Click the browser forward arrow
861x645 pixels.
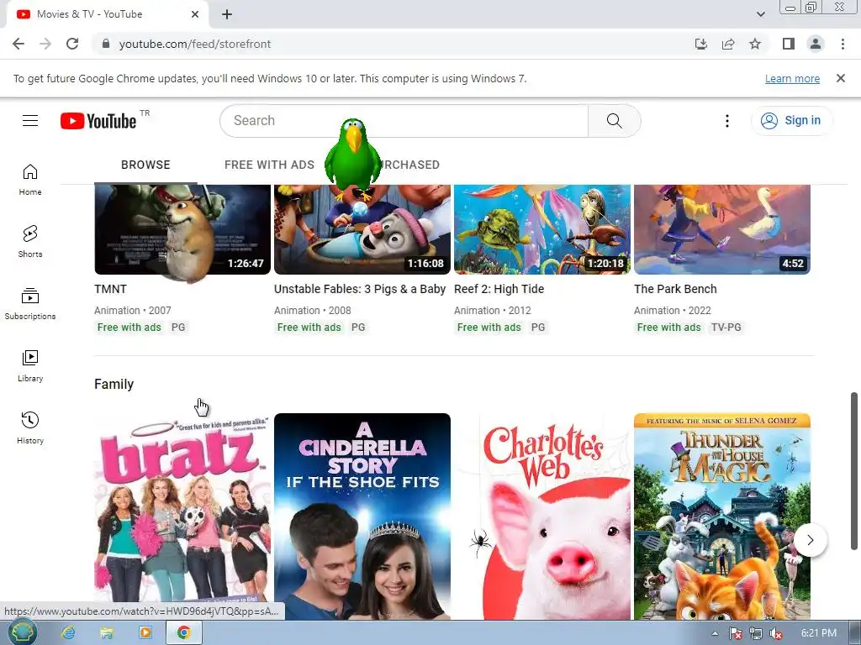click(x=45, y=44)
